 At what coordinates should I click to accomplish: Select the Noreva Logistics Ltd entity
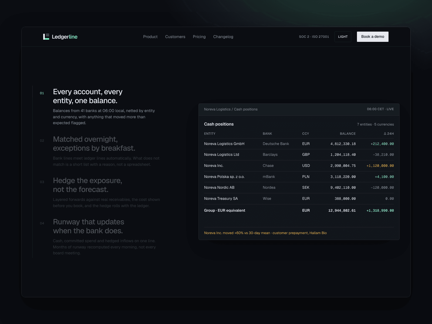click(x=222, y=155)
